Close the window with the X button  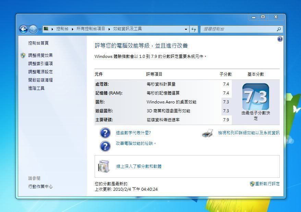click(276, 17)
